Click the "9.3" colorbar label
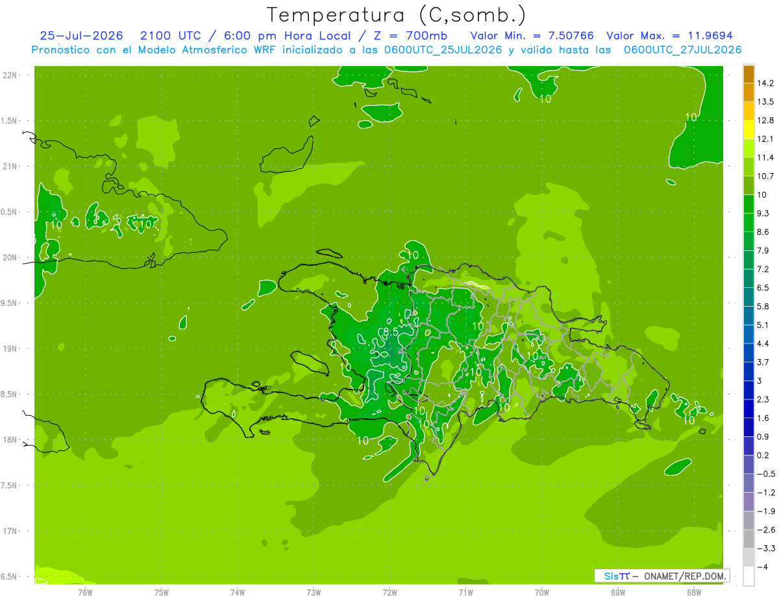The image size is (779, 601). click(x=763, y=213)
